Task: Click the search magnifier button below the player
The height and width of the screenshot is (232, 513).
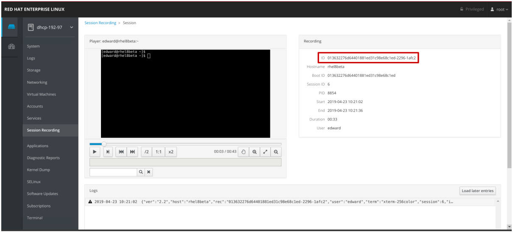Action: click(141, 172)
